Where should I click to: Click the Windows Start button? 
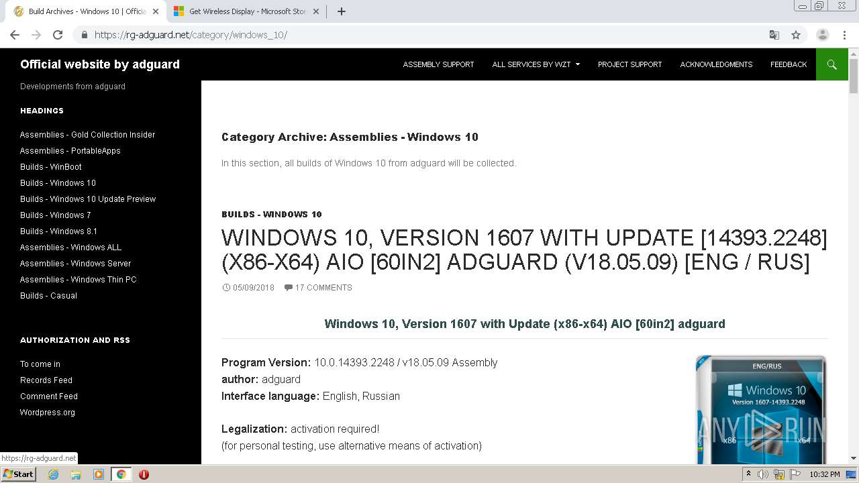point(19,474)
